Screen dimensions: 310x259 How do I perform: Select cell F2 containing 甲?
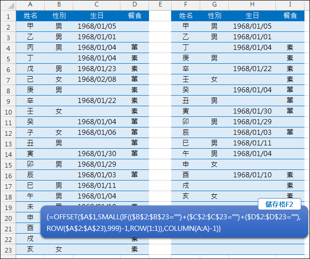pyautogui.click(x=185, y=26)
